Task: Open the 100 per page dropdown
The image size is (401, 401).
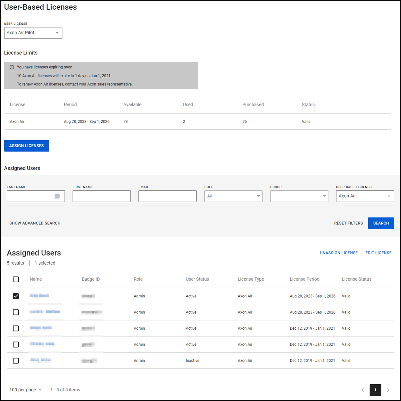Action: pos(25,390)
